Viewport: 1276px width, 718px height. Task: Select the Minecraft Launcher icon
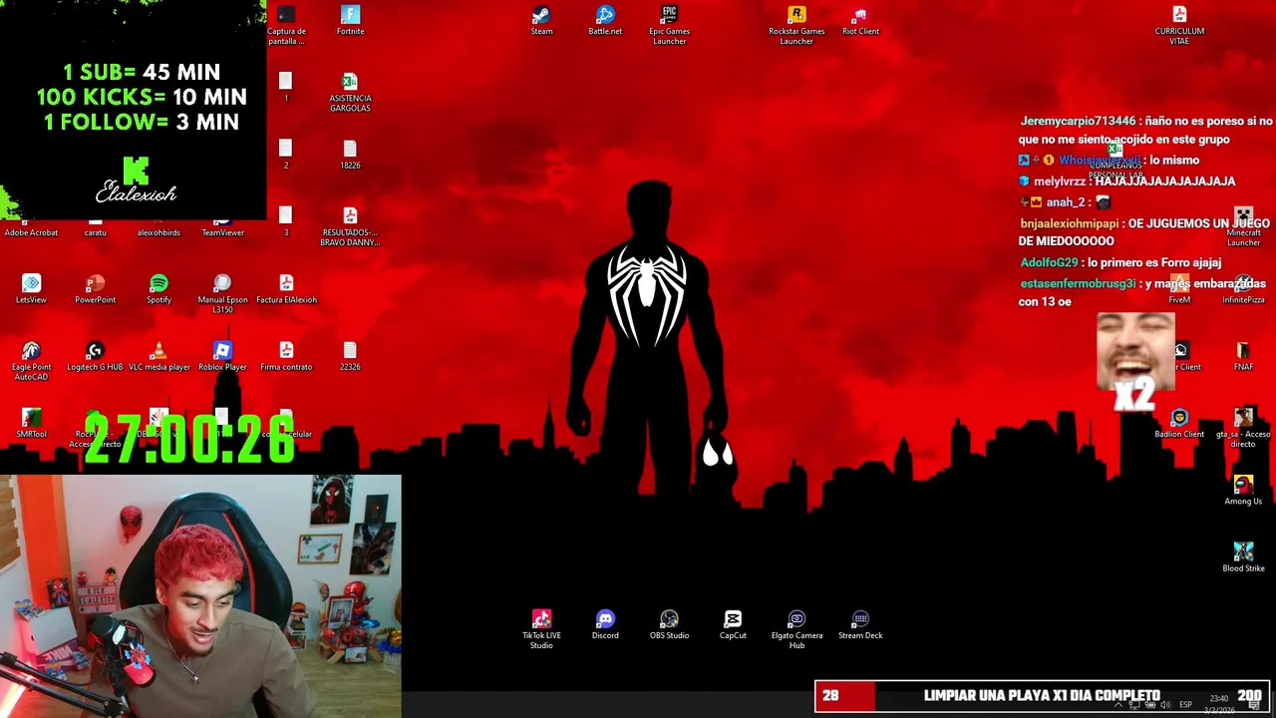pyautogui.click(x=1243, y=227)
